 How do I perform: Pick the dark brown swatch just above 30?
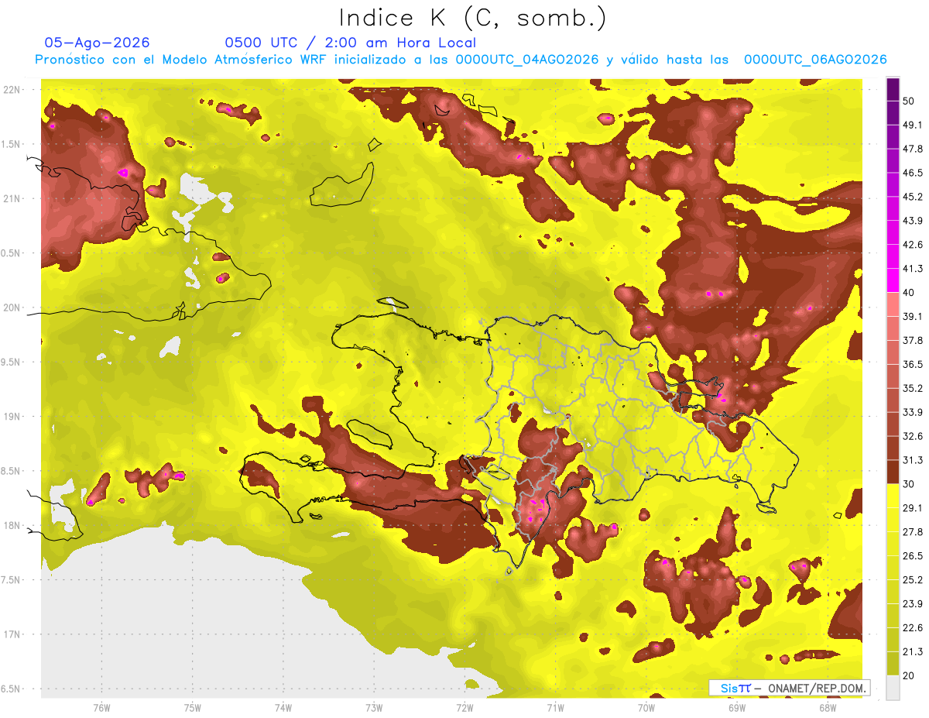[893, 472]
